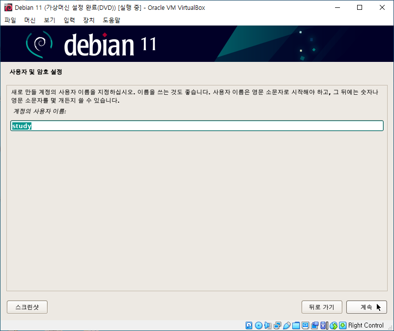Image resolution: width=394 pixels, height=331 pixels.
Task: Click the USB devices status icon
Action: (287, 325)
